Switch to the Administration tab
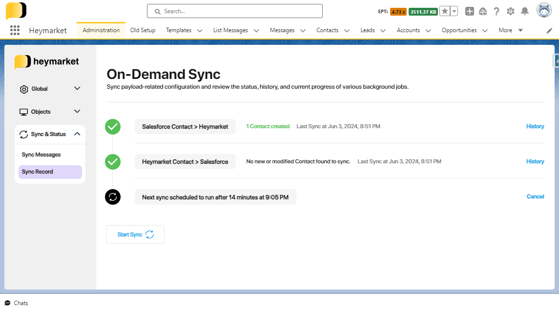Screen dimensions: 559x310 point(101,30)
